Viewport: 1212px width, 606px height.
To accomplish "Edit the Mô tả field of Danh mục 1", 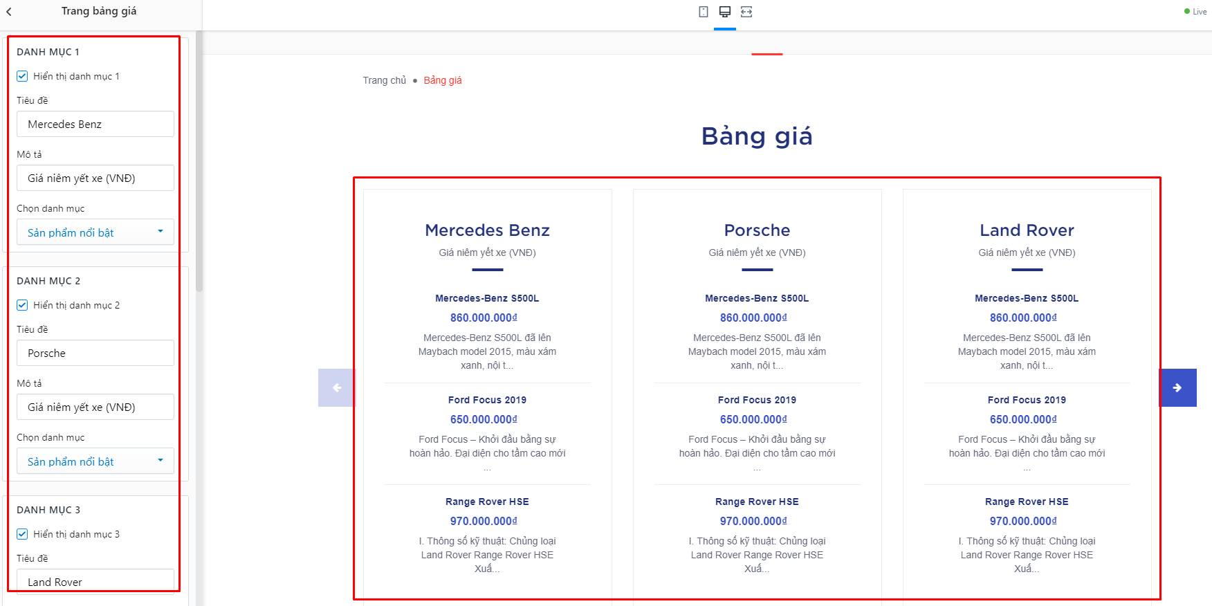I will coord(95,178).
